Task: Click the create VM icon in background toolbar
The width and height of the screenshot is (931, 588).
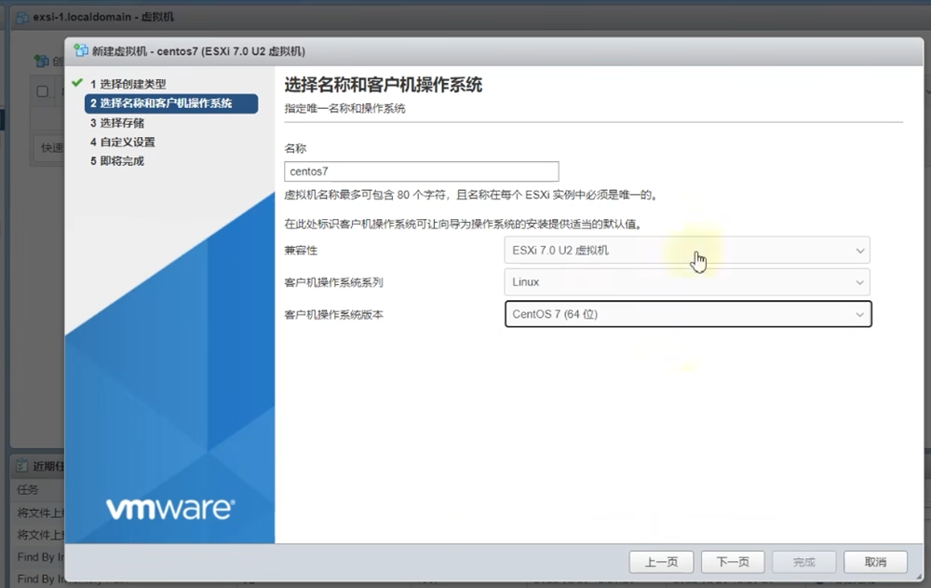Action: (x=42, y=61)
